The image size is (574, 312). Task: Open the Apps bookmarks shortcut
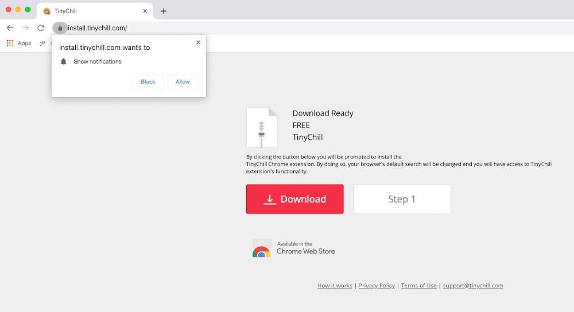19,44
